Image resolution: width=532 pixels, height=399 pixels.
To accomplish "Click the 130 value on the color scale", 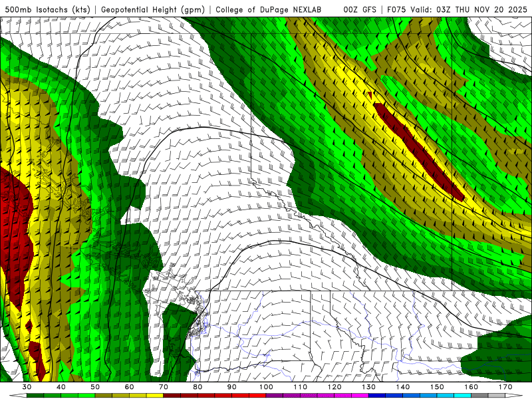I will point(368,387).
